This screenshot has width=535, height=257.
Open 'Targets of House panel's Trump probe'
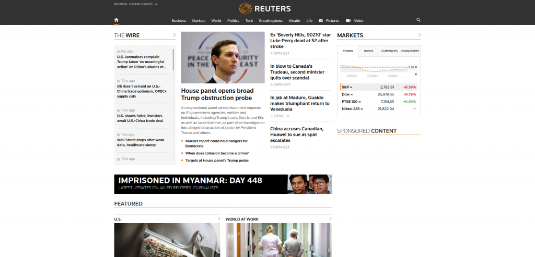pos(217,161)
